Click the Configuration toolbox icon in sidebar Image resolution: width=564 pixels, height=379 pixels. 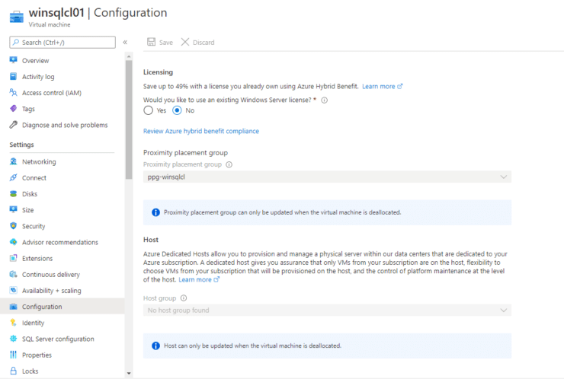[13, 307]
